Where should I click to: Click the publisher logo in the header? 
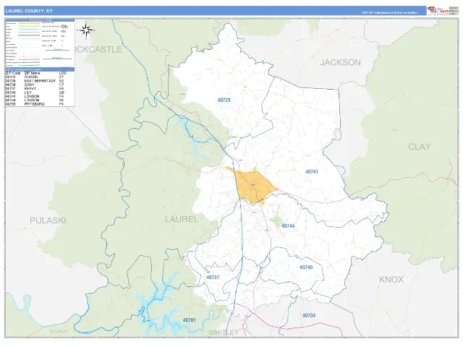(438, 11)
